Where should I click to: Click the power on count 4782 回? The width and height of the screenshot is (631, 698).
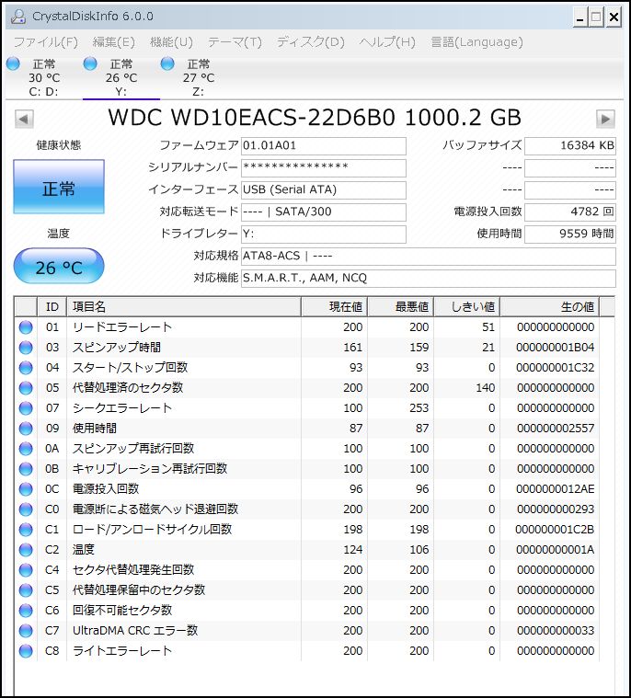point(570,212)
